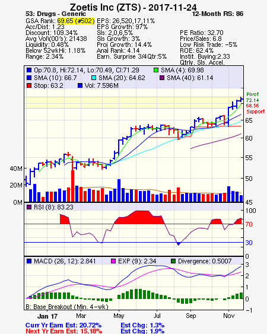Click 'EPS Growth: 97%' text
267x334 pixels.
tap(122, 27)
